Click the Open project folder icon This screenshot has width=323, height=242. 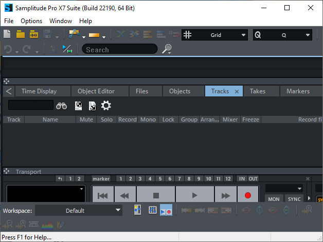point(21,34)
